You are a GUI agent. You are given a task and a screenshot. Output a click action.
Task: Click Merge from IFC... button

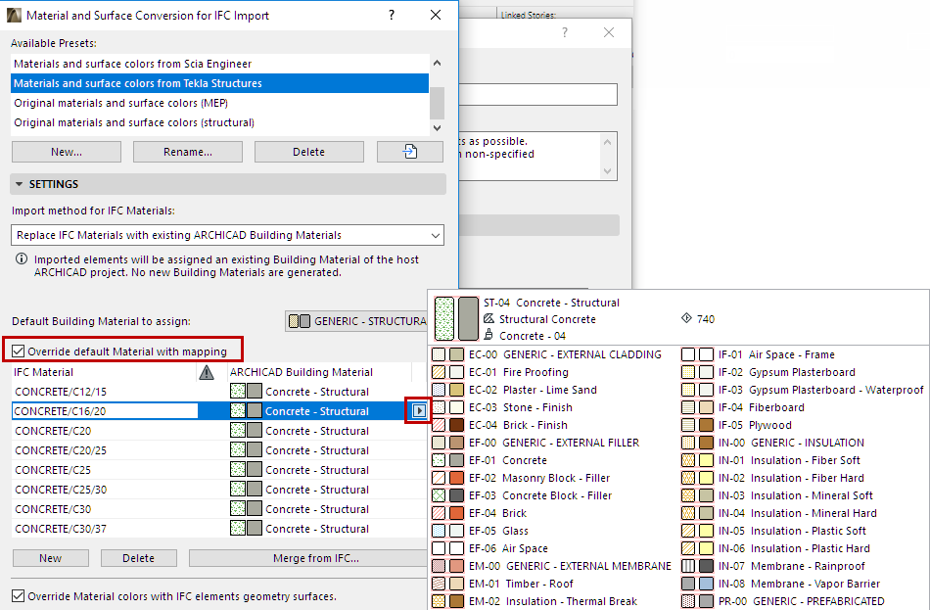click(x=308, y=558)
